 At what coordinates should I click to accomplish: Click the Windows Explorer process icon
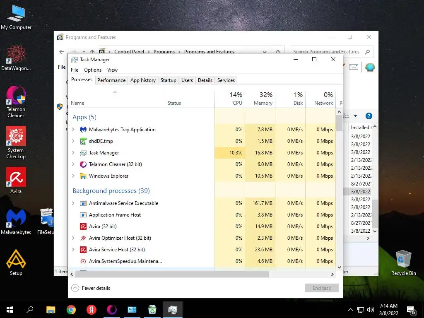tap(83, 176)
